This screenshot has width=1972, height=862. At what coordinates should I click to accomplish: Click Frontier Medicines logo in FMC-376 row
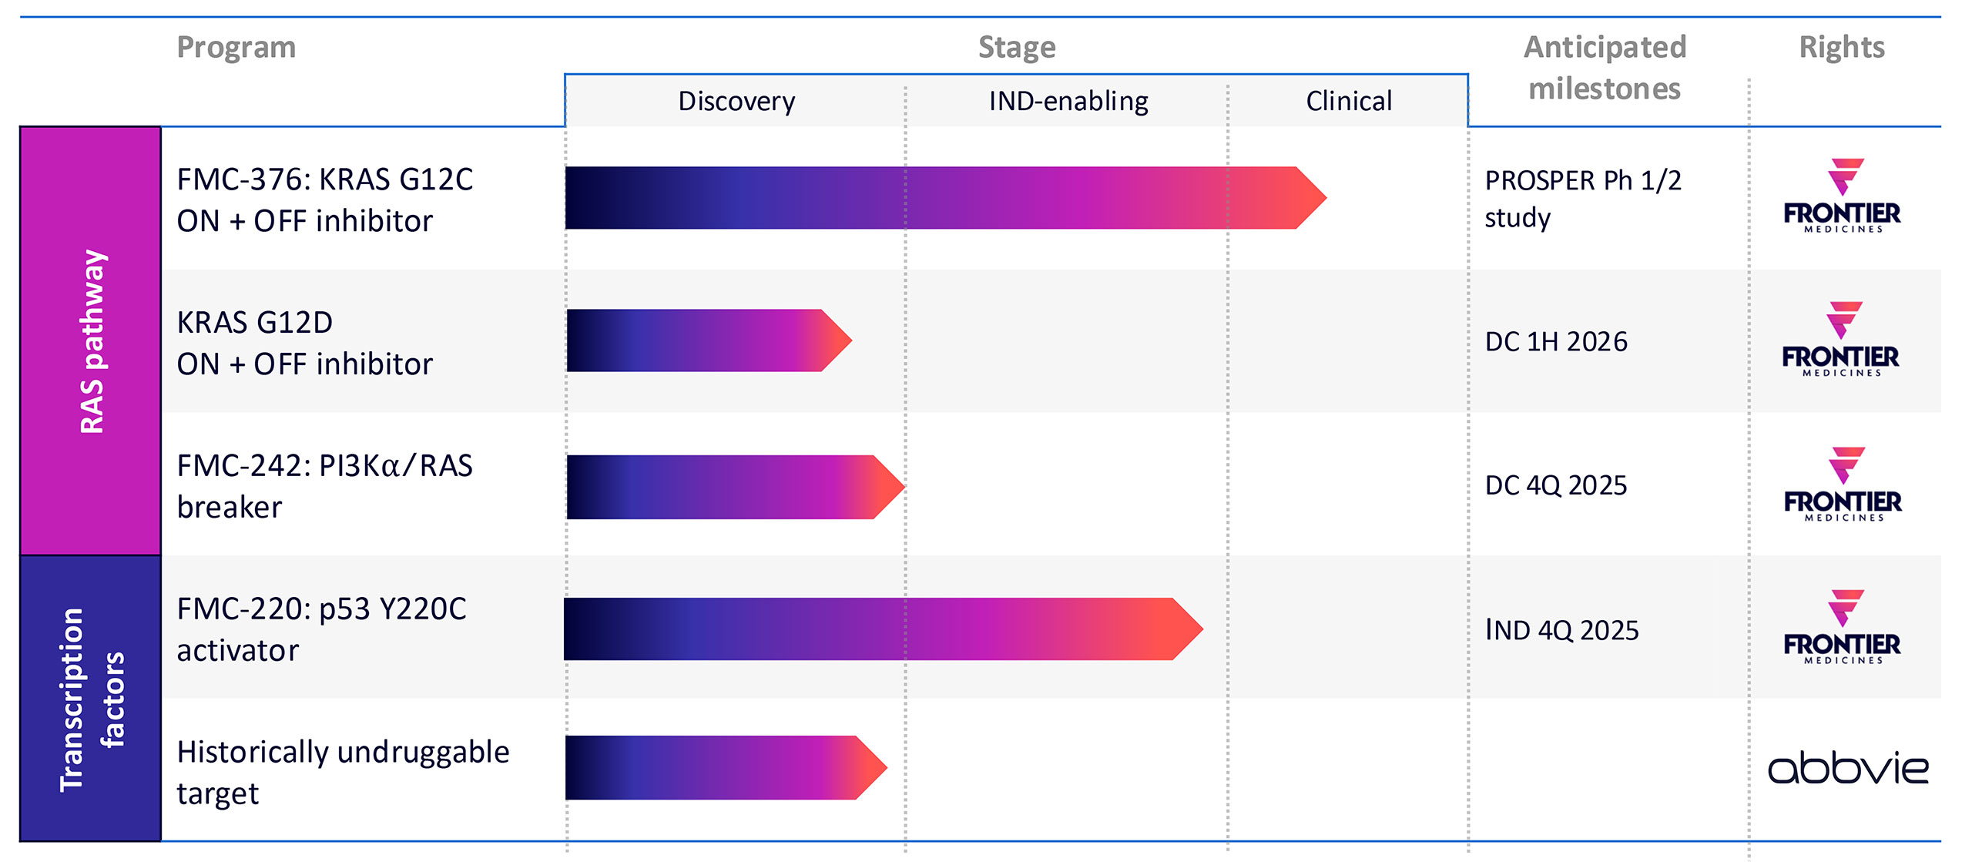[x=1842, y=196]
